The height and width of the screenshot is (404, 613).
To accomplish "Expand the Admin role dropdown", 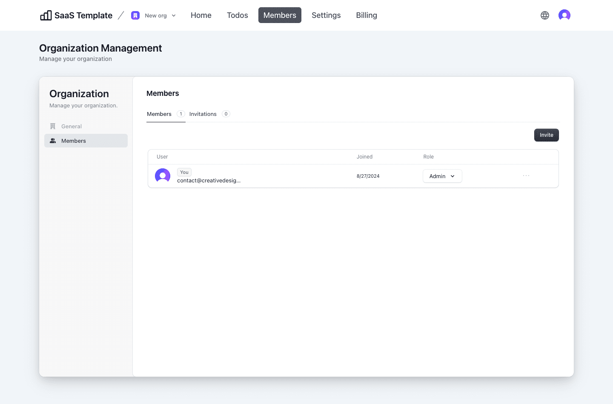I will (x=442, y=176).
